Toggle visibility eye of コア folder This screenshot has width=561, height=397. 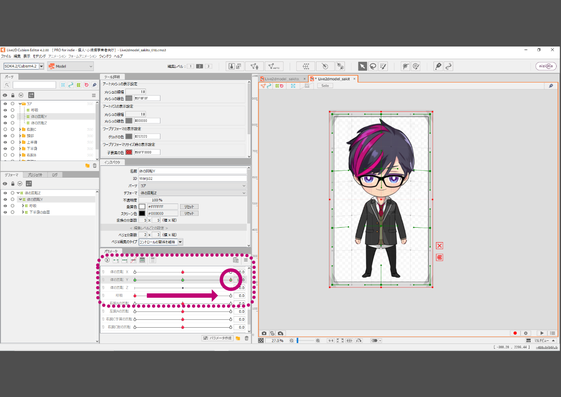(5, 104)
